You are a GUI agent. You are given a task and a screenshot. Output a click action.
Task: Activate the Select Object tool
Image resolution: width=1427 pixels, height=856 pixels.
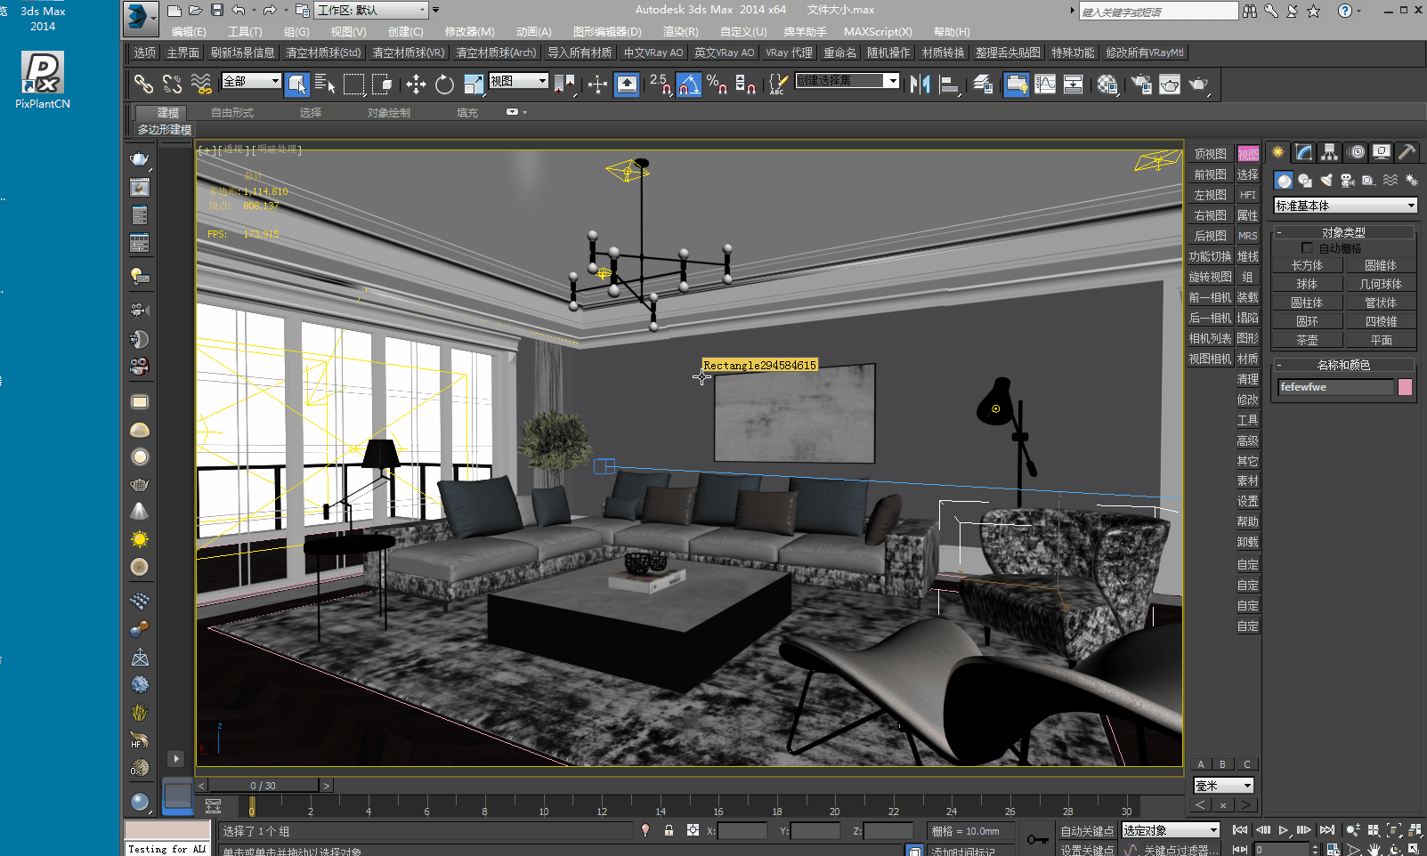point(297,84)
